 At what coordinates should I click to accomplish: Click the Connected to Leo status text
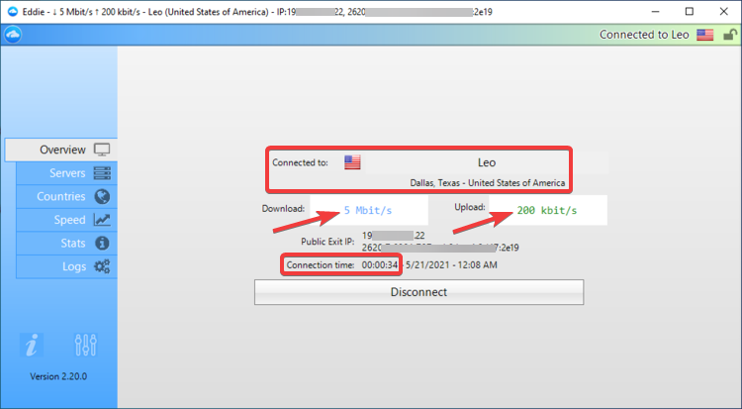coord(644,35)
